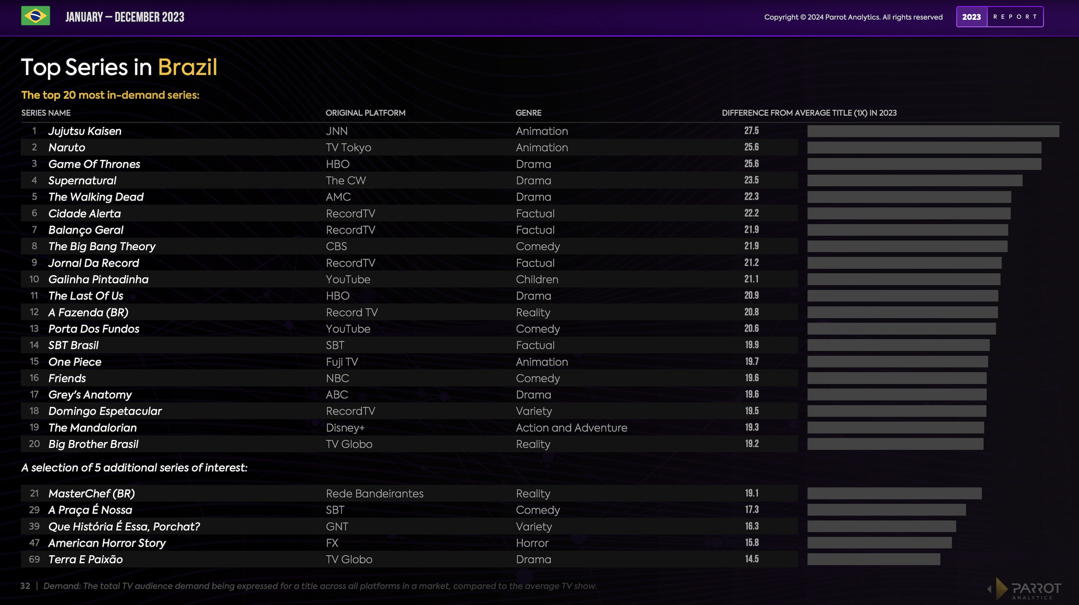This screenshot has width=1079, height=605.
Task: Select The Big Bang Theory series name
Action: click(x=102, y=246)
